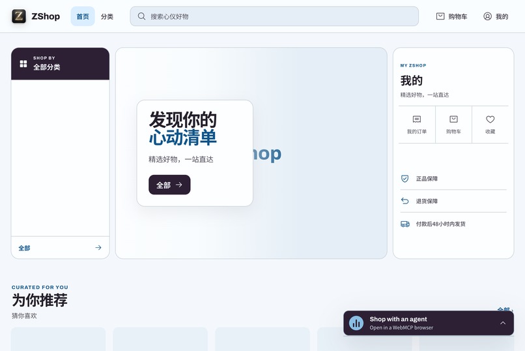Click the 正品保障 shield icon
The height and width of the screenshot is (351, 525).
404,179
